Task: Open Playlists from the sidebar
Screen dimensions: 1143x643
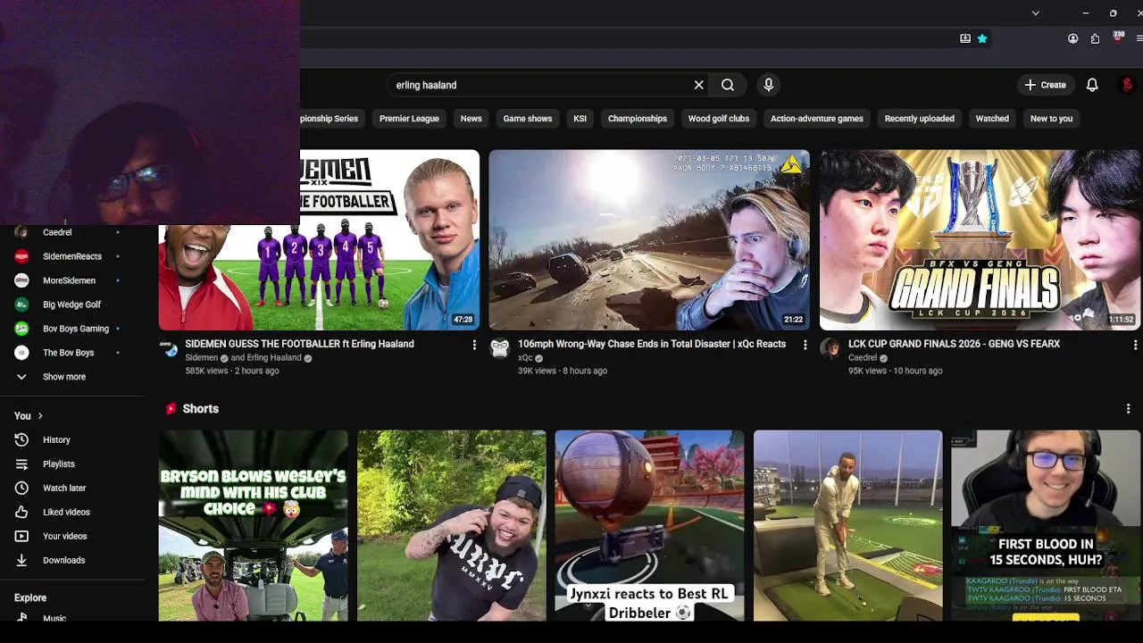Action: pos(71,464)
